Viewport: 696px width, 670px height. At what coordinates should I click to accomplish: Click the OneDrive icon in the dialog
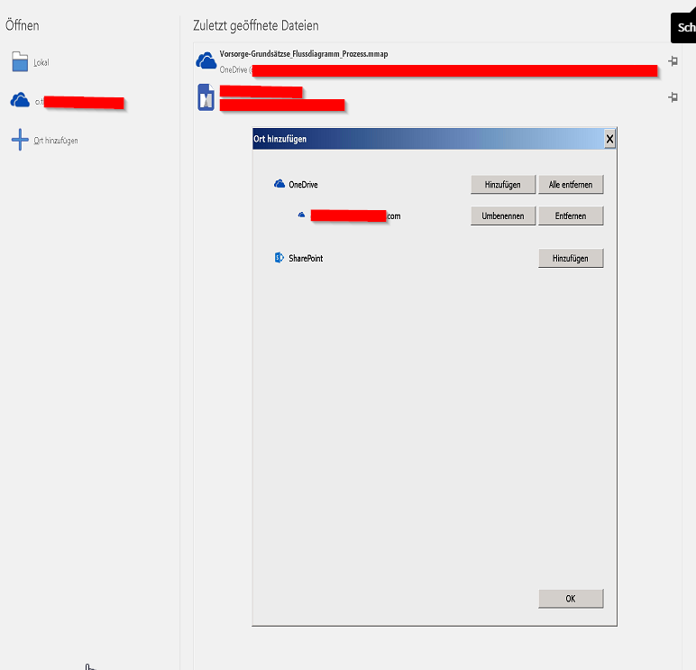(x=279, y=184)
